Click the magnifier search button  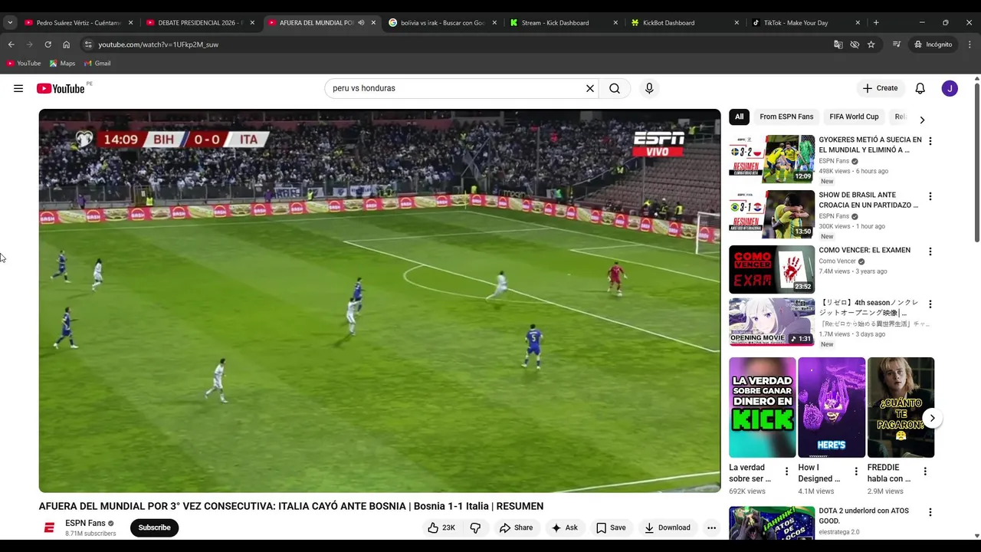(615, 88)
